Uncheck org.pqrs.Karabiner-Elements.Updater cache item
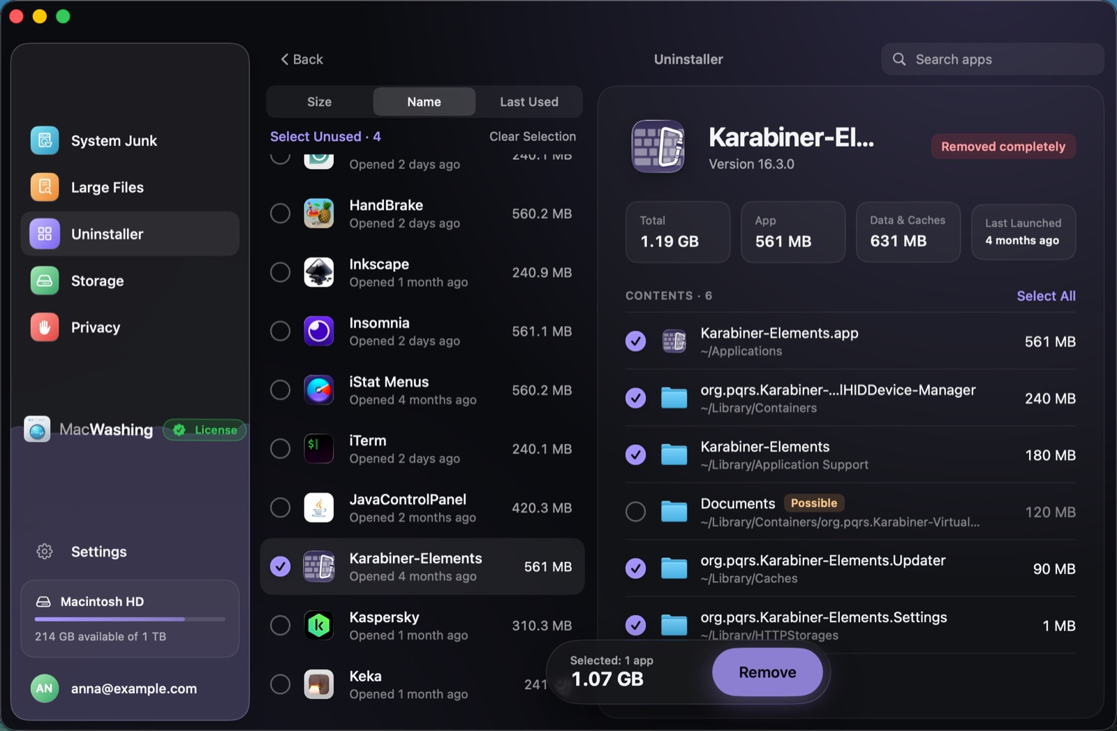The height and width of the screenshot is (731, 1117). [x=635, y=569]
